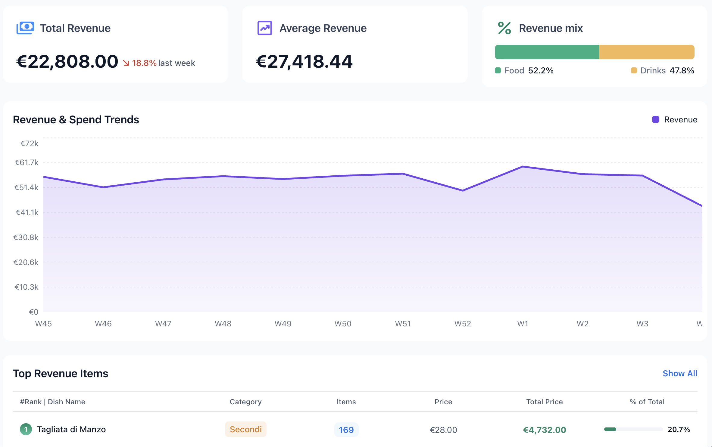Click the orange Drinks segment of mix bar

pos(646,52)
